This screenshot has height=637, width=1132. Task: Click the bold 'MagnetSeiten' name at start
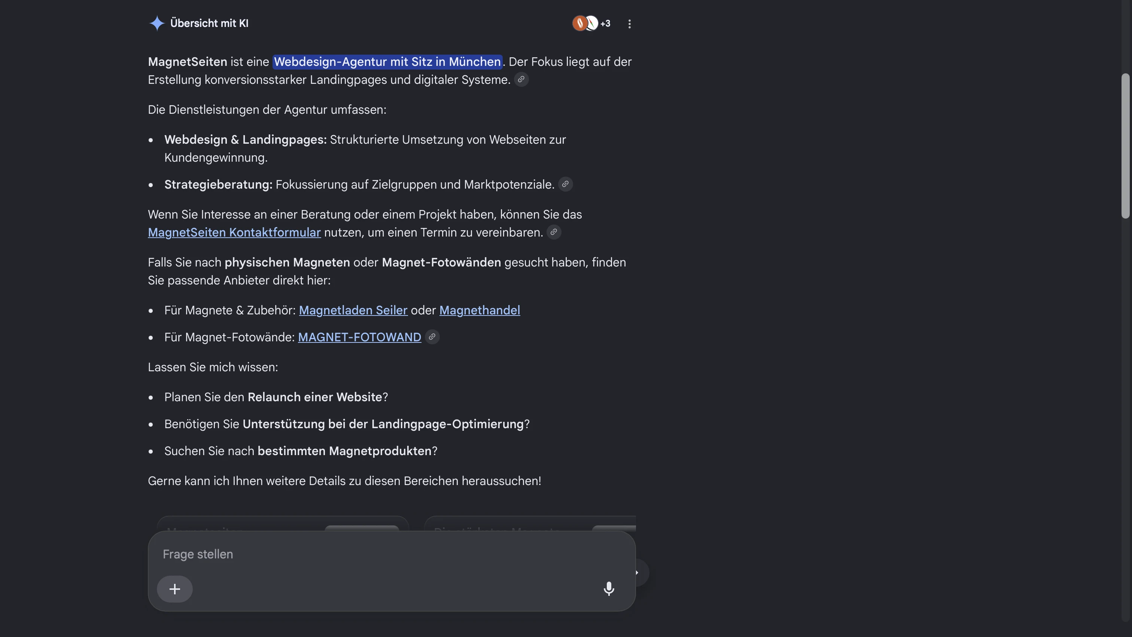(188, 62)
